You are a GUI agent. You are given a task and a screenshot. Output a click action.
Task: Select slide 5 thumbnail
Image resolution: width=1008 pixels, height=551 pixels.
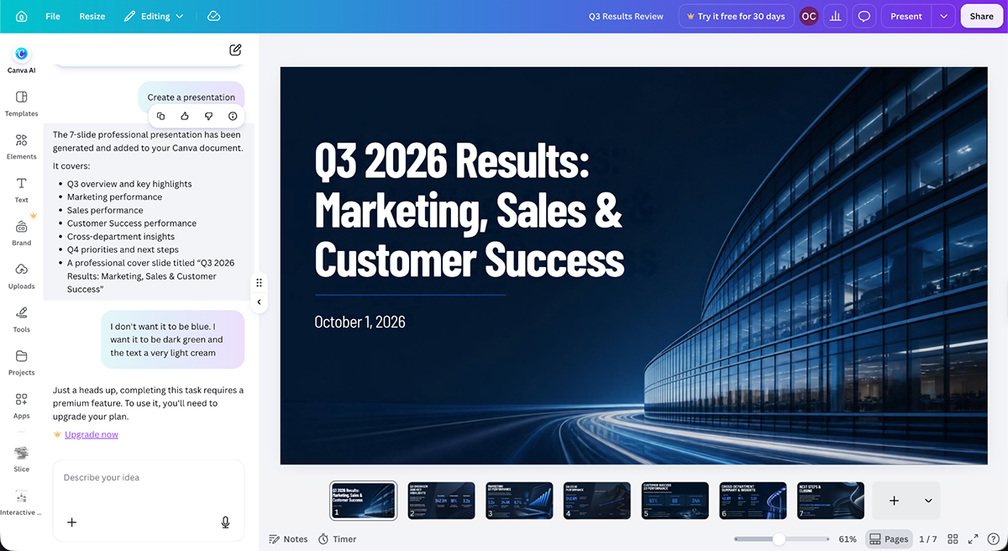tap(675, 501)
